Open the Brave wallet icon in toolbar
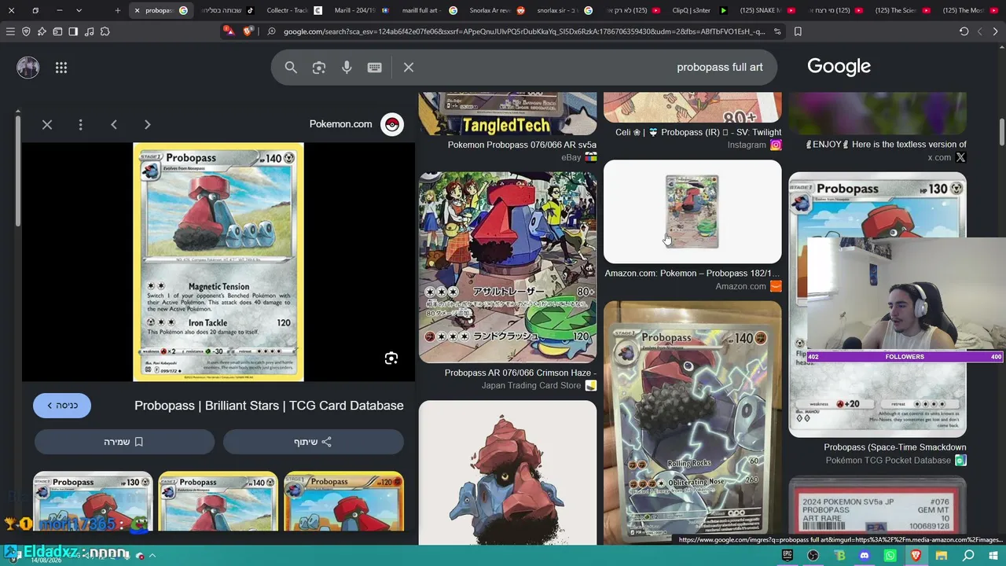 click(x=57, y=31)
